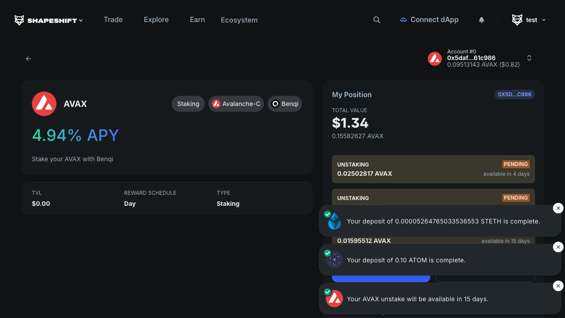Click the Connect dApp button

[x=429, y=20]
